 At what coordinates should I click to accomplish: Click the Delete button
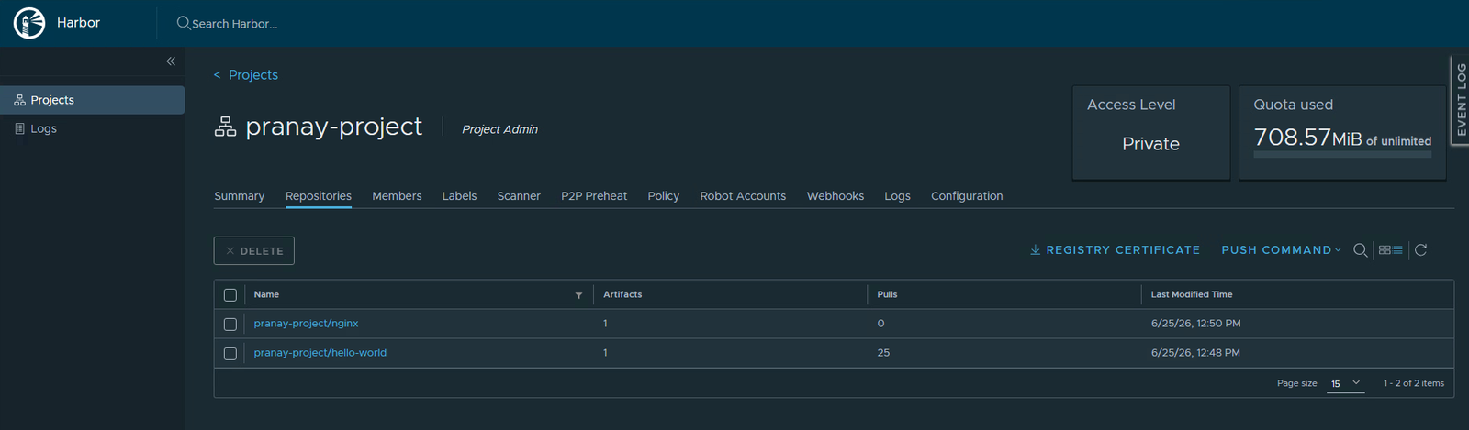[x=254, y=251]
